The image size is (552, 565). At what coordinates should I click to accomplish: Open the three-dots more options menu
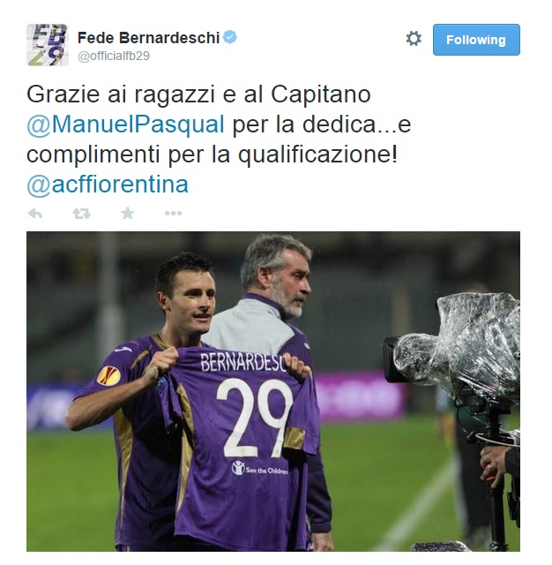click(173, 214)
